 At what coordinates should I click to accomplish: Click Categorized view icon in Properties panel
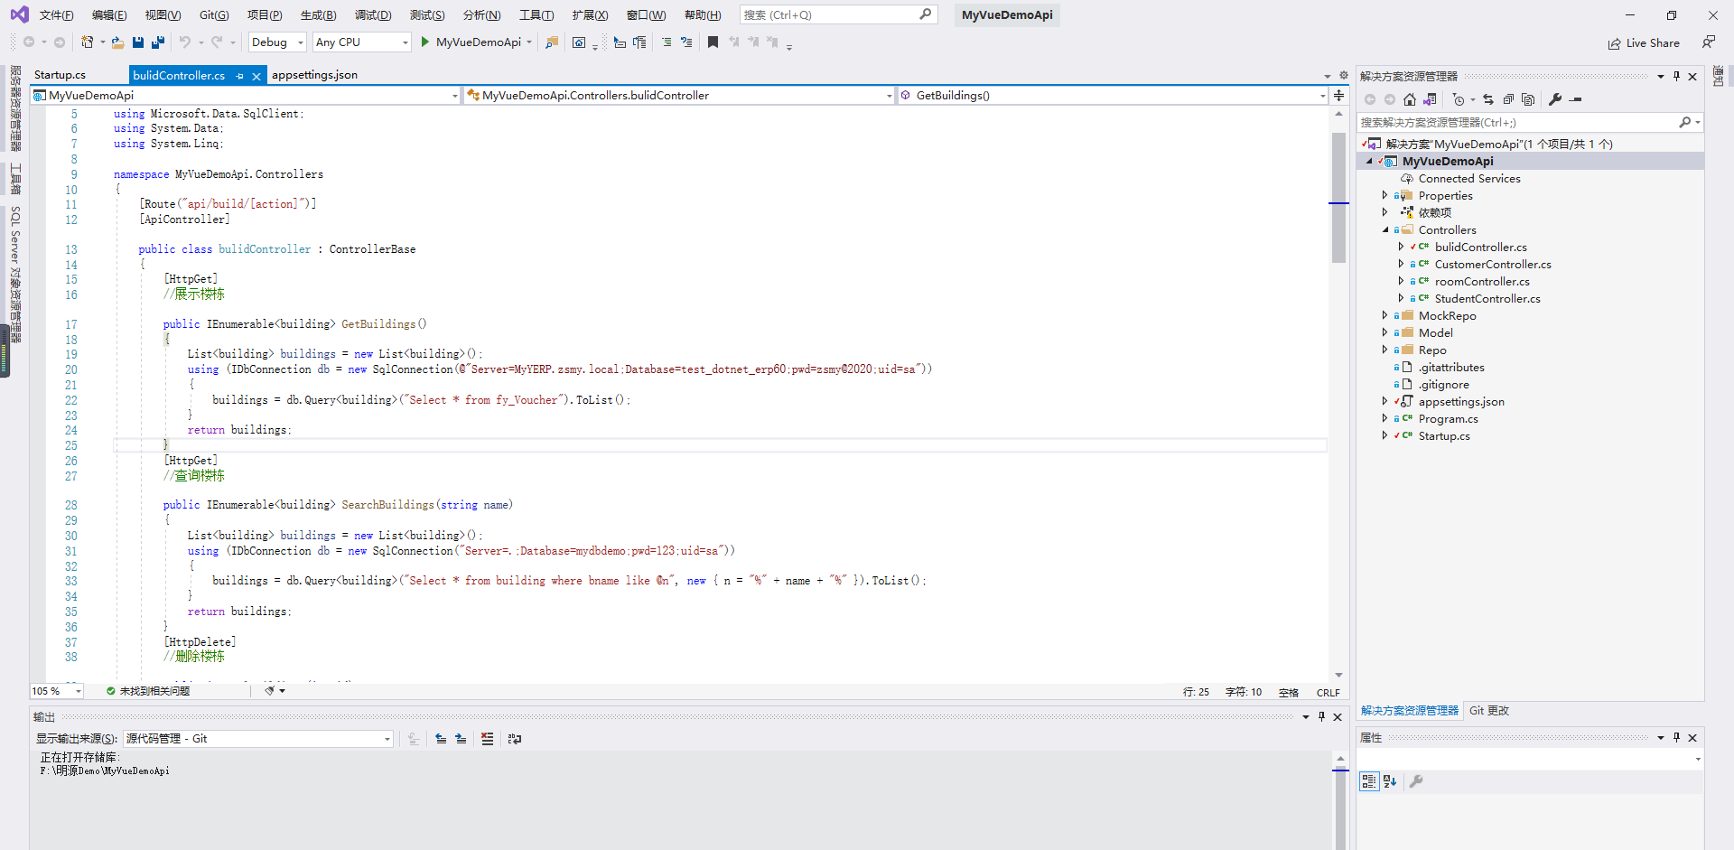[x=1369, y=781]
